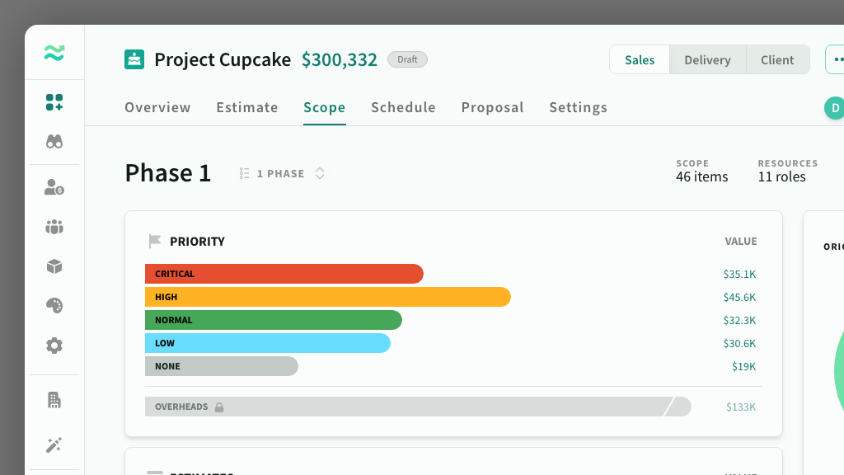
Task: Switch to the Sales view
Action: click(640, 60)
